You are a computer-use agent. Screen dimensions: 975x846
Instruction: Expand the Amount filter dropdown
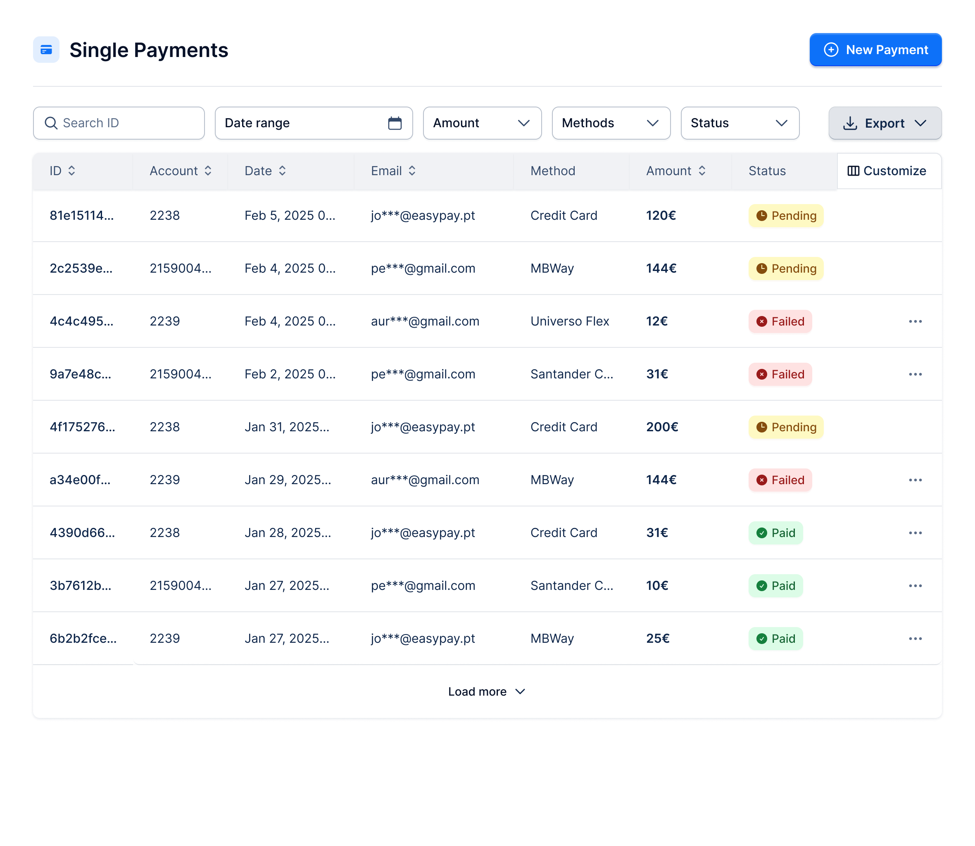[x=482, y=123]
